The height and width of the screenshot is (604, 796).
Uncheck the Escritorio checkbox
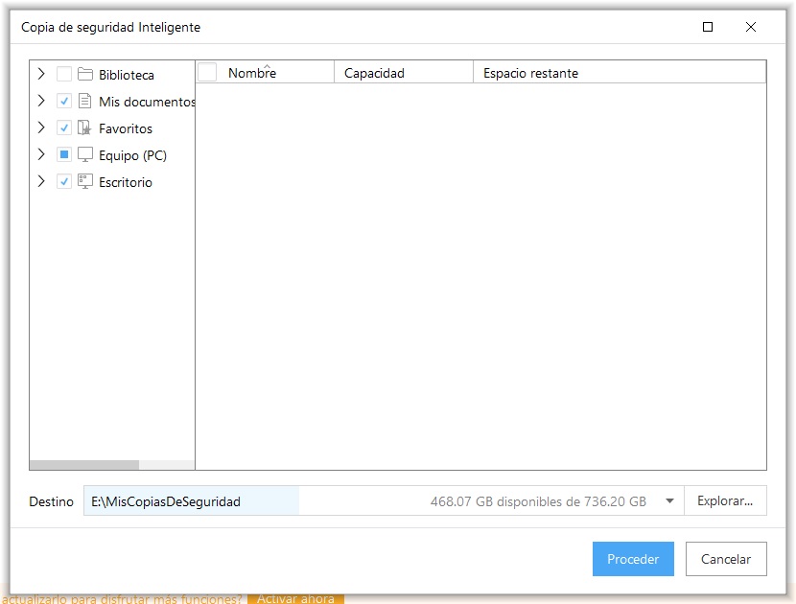64,182
